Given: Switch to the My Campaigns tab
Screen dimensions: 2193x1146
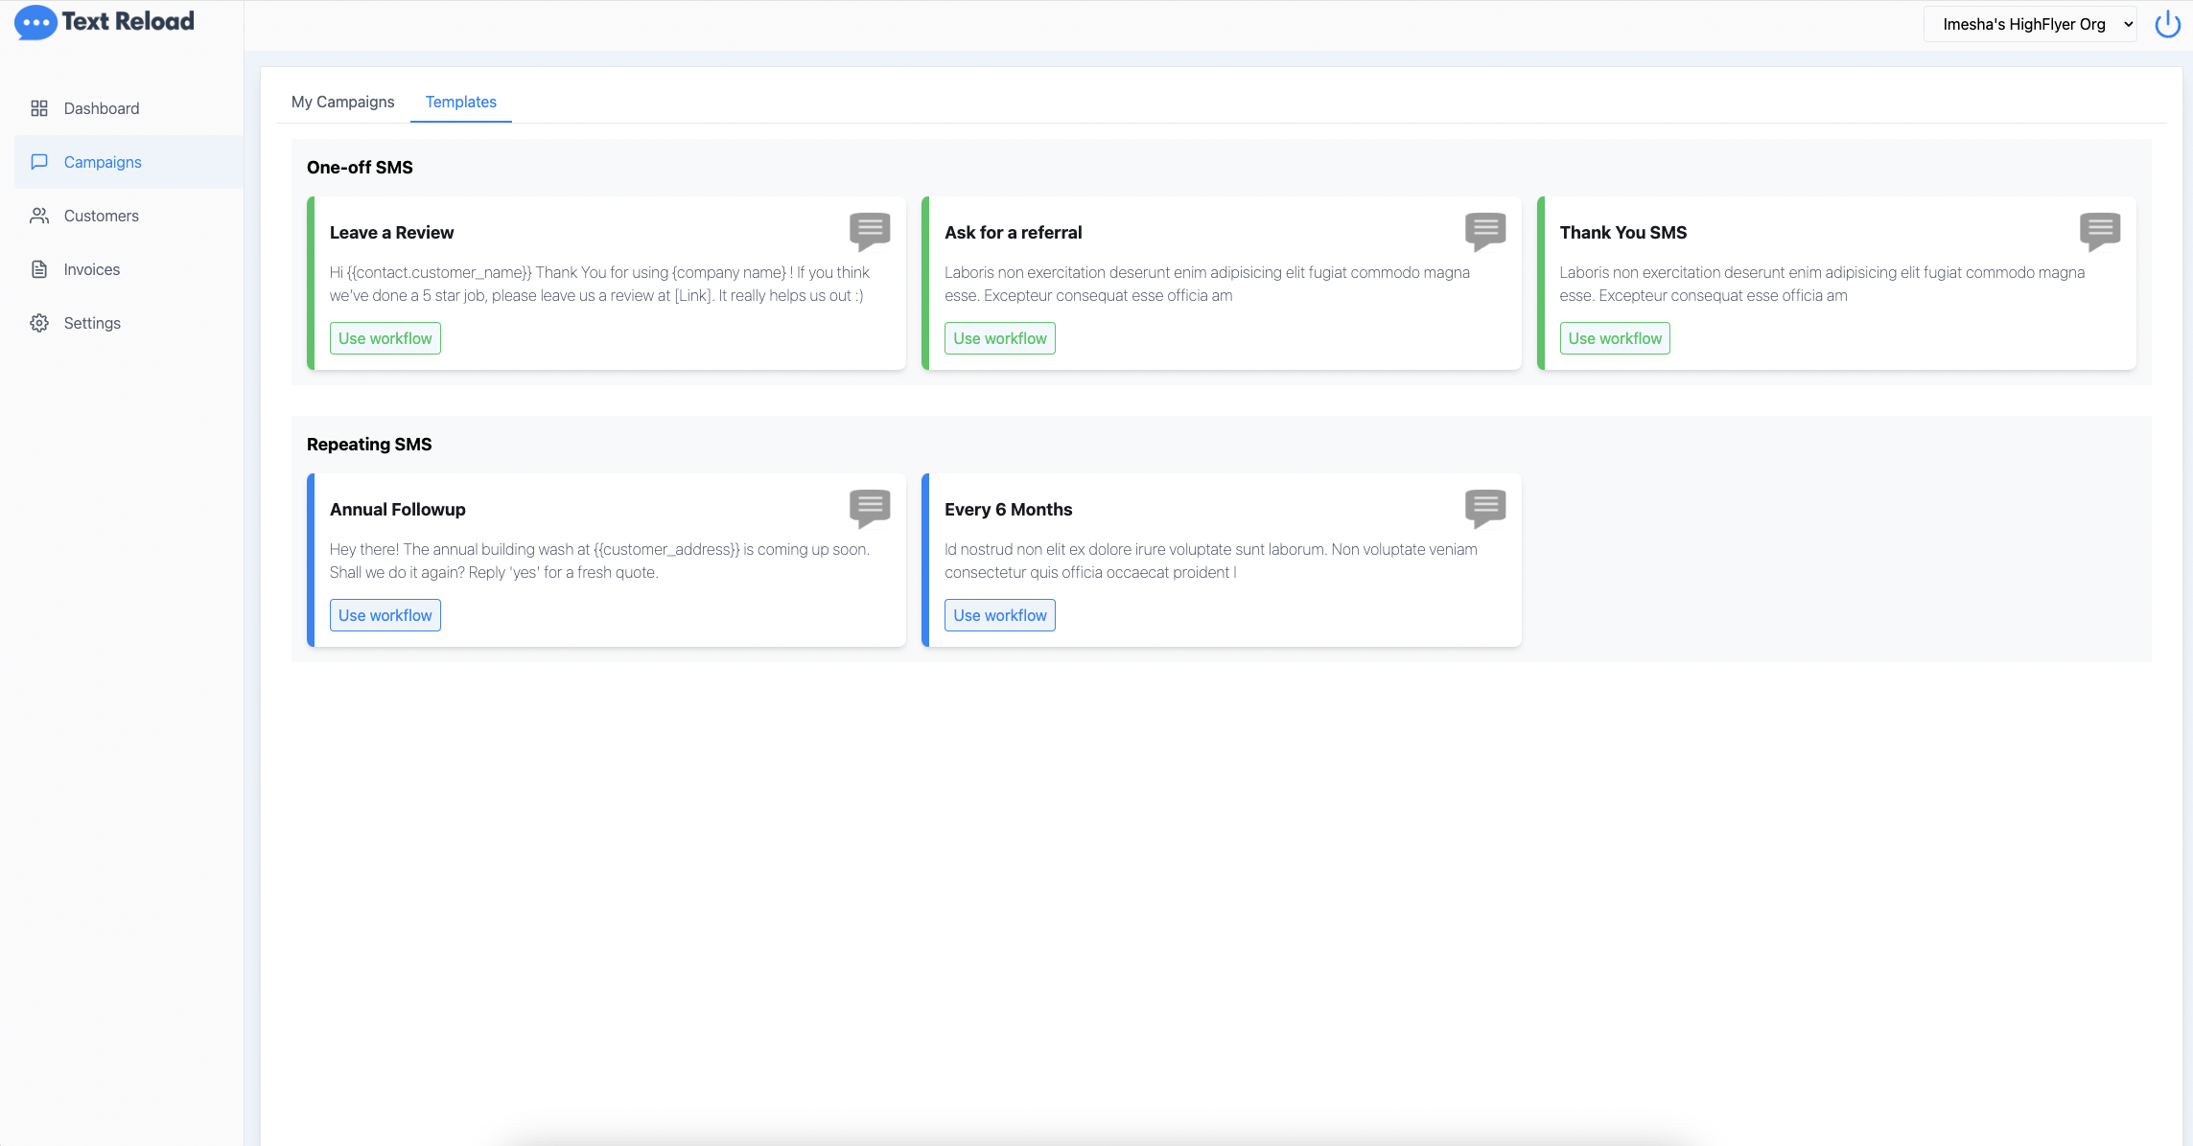Looking at the screenshot, I should tap(342, 102).
